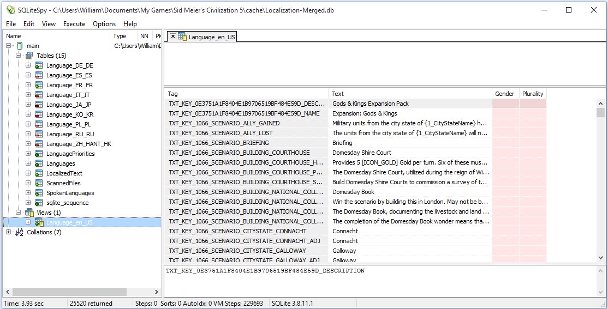Image resolution: width=608 pixels, height=309 pixels.
Task: Select the 'Expansion: Gods & Kings' cell
Action: point(410,113)
